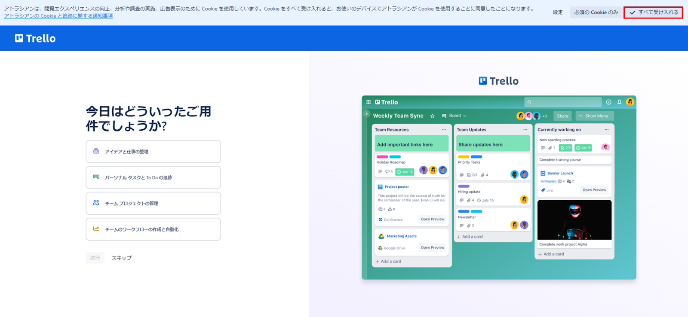This screenshot has height=317, width=688.
Task: Click the user avatar in preview top right
Action: click(630, 102)
